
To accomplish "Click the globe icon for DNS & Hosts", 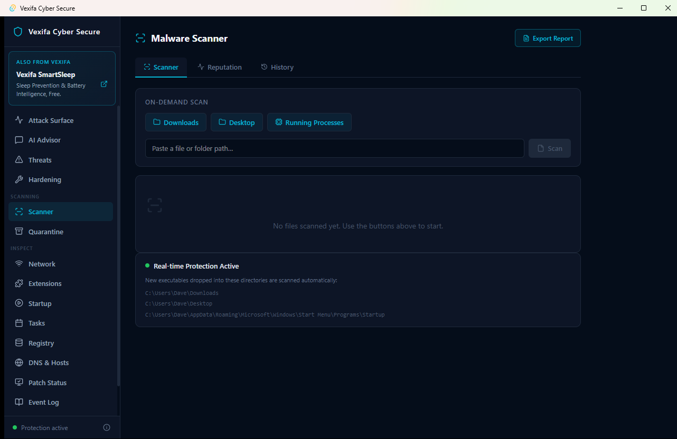I will (19, 362).
